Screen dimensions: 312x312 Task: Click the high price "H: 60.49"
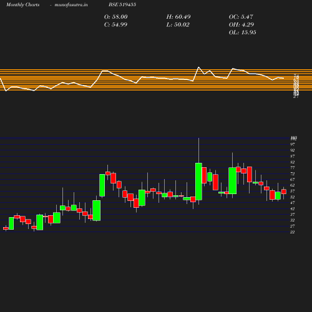(x=178, y=17)
